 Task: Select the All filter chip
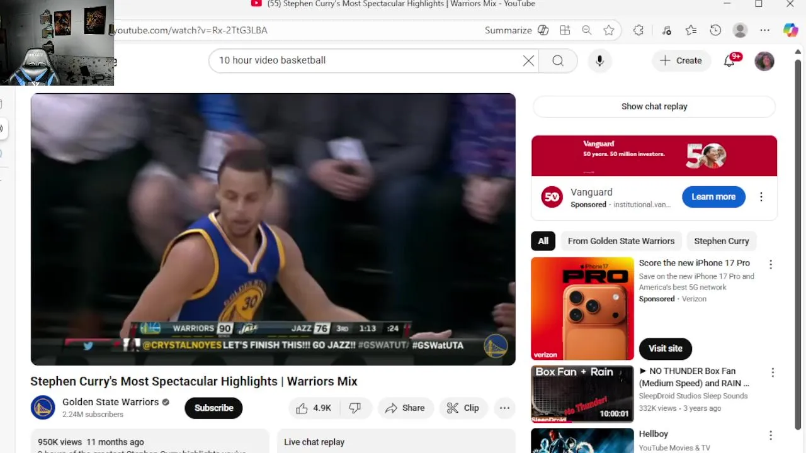(x=543, y=241)
